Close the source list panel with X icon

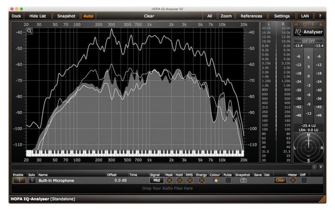pyautogui.click(x=321, y=167)
